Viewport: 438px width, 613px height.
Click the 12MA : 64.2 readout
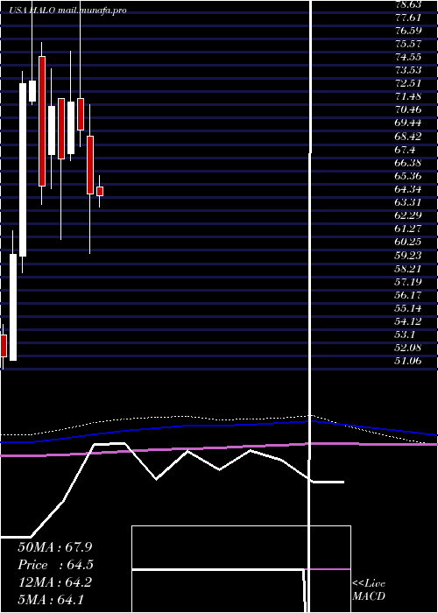[55, 582]
